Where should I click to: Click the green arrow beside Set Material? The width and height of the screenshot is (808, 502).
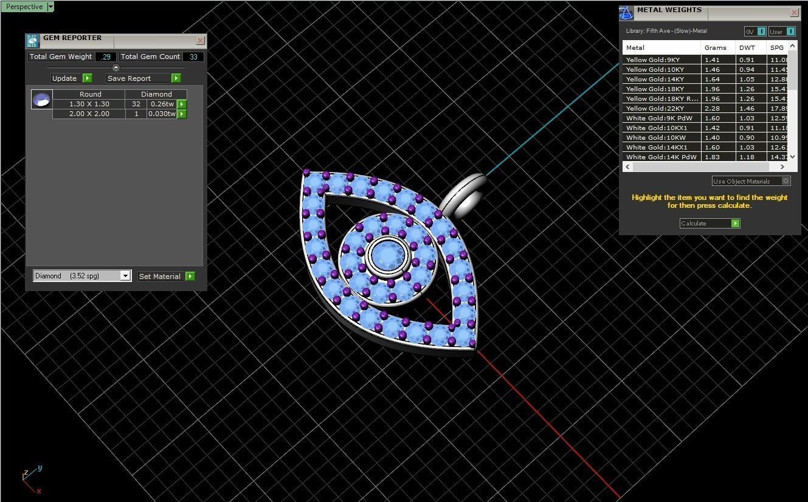[x=190, y=277]
